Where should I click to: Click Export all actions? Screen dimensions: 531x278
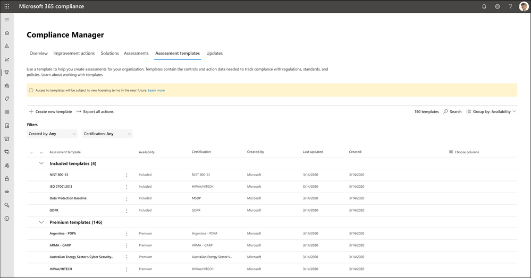tap(95, 111)
